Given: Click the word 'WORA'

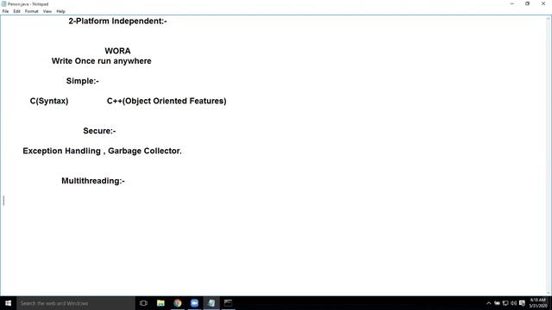Looking at the screenshot, I should [117, 51].
